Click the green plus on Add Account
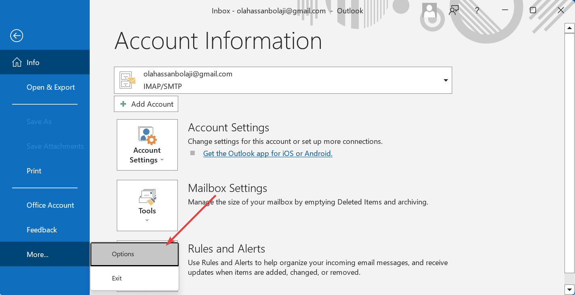Screen dimensions: 575x295 (x=123, y=104)
